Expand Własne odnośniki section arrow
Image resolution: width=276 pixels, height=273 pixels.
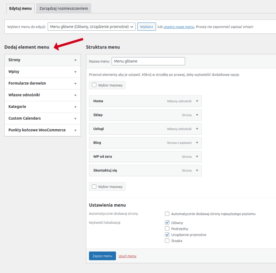click(x=75, y=95)
